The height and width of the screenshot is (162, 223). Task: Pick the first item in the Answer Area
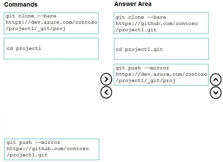point(161,23)
